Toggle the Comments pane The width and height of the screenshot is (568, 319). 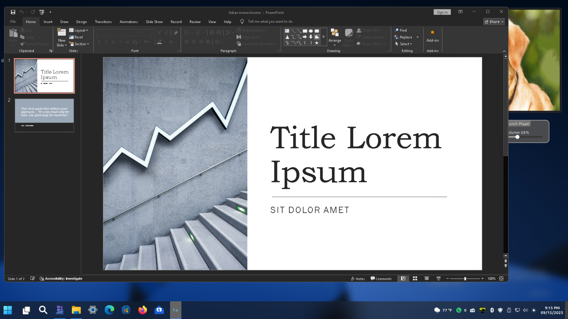click(381, 279)
